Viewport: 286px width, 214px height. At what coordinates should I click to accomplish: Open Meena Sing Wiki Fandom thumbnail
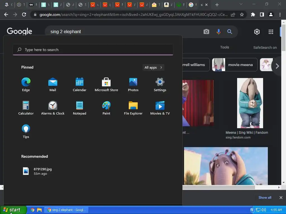point(250,103)
